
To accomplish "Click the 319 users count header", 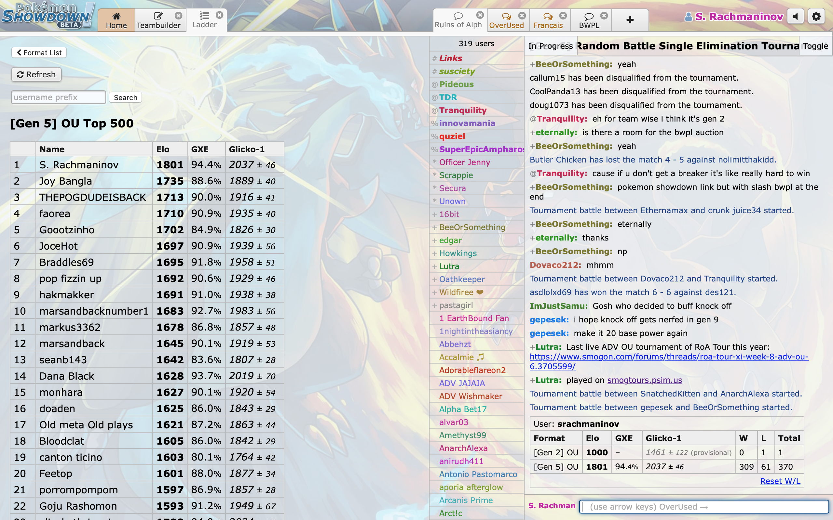I will (x=476, y=44).
